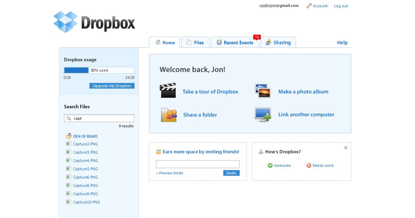Open the Sharing tab
The width and height of the screenshot is (415, 218).
pos(278,43)
